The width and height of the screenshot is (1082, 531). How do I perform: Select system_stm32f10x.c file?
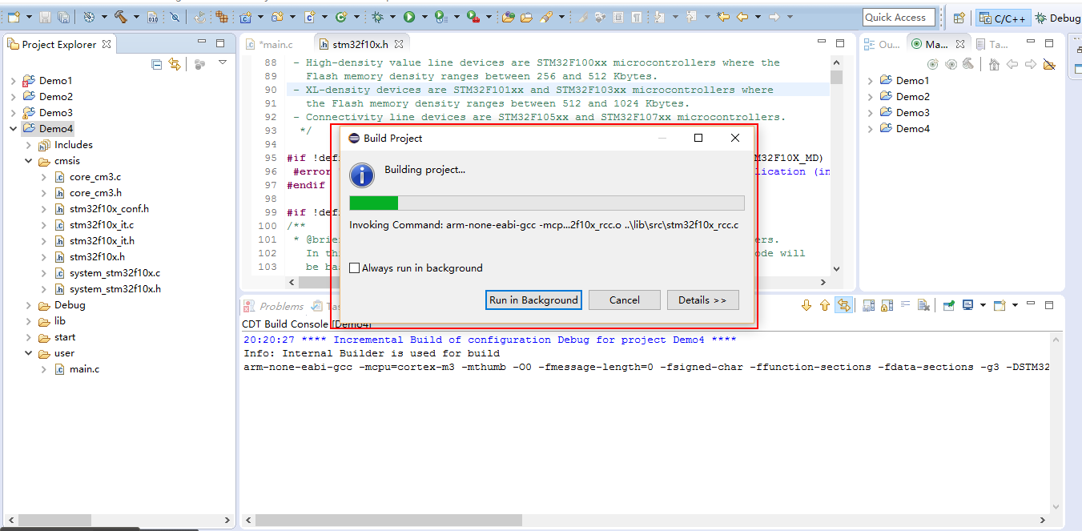(115, 273)
